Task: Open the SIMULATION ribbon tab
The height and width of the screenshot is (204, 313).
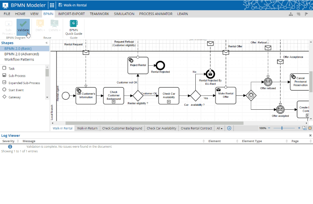Action: tap(124, 14)
